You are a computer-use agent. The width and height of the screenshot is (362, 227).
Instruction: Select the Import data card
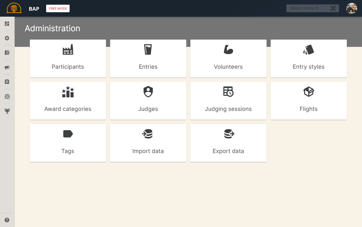148,143
